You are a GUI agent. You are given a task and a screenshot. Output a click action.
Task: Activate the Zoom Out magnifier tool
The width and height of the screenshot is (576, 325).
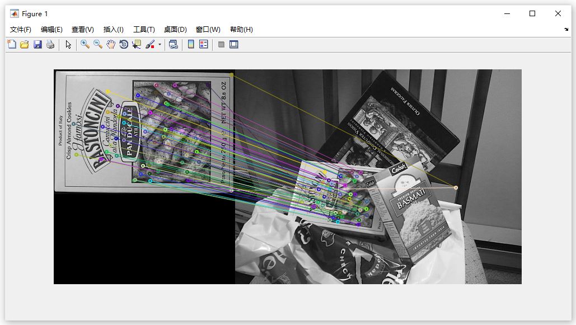[98, 44]
